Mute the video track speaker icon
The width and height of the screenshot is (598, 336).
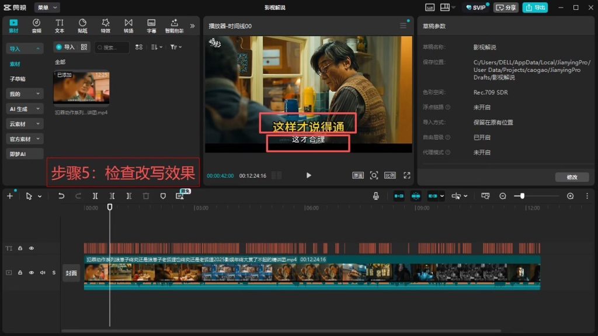[43, 273]
